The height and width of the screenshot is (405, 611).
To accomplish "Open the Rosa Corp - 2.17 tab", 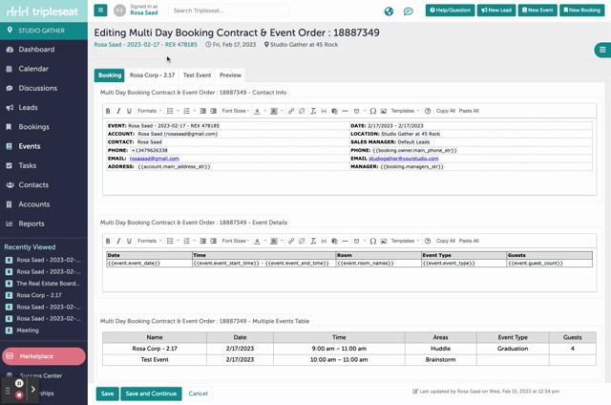I will [152, 75].
